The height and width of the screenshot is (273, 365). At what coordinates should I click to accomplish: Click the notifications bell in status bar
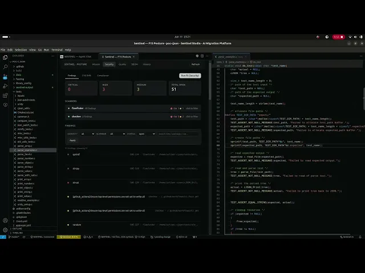coord(360,237)
